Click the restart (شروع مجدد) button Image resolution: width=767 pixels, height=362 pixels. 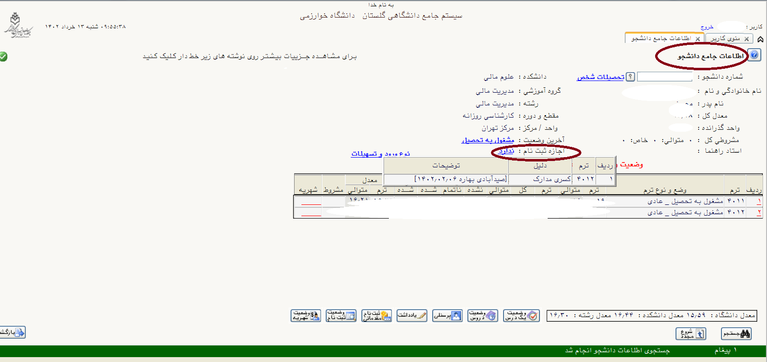[x=690, y=334]
